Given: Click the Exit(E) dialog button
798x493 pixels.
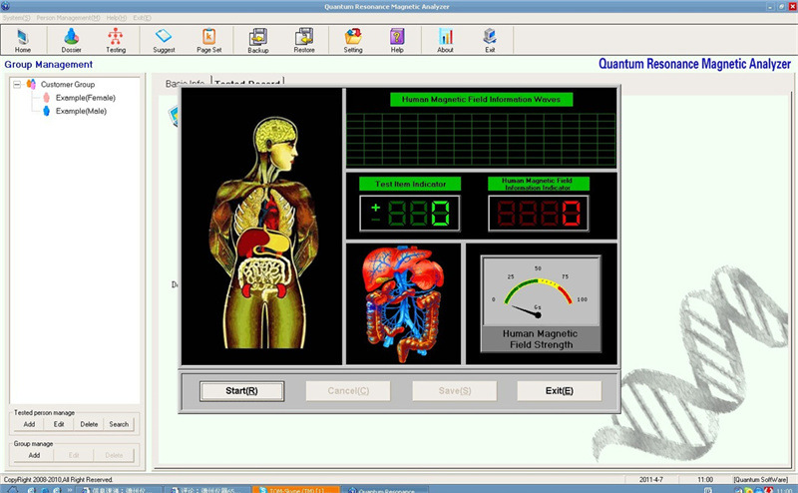Looking at the screenshot, I should (559, 391).
